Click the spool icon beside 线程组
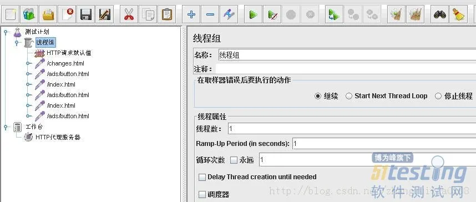 (28, 43)
